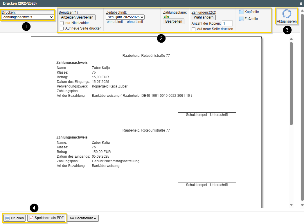This screenshot has width=304, height=224.
Task: Click the outer window vertical scrollbar
Action: [x=302, y=107]
